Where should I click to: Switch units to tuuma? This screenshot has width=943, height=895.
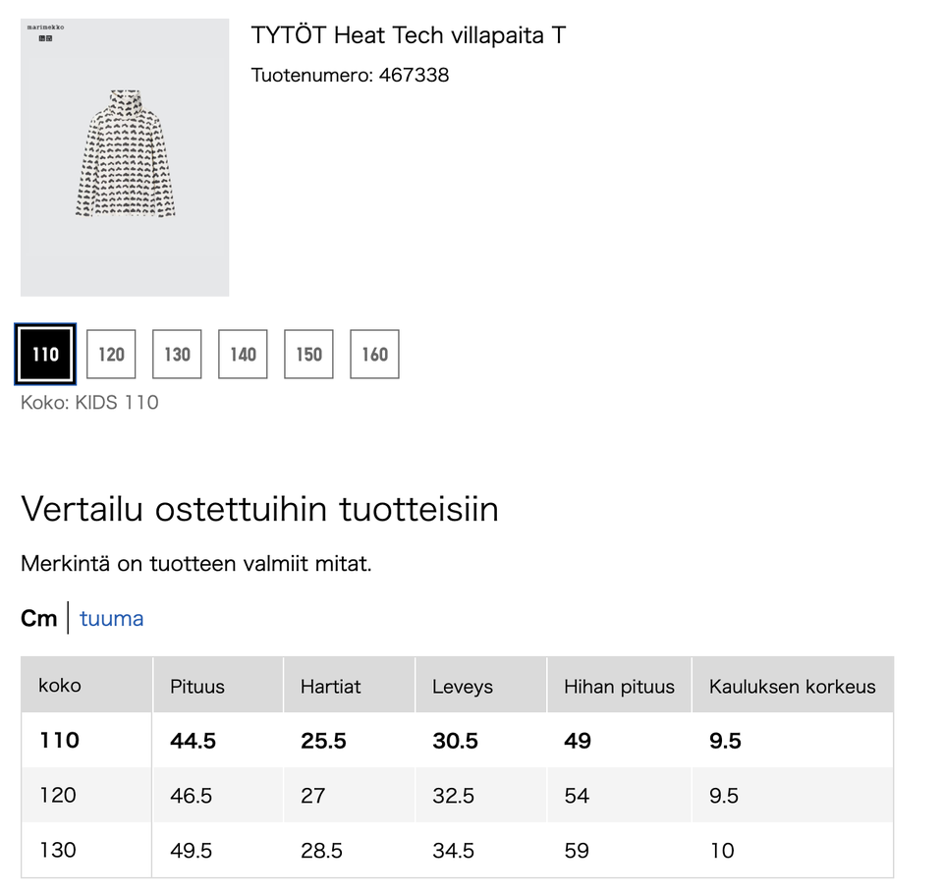111,618
